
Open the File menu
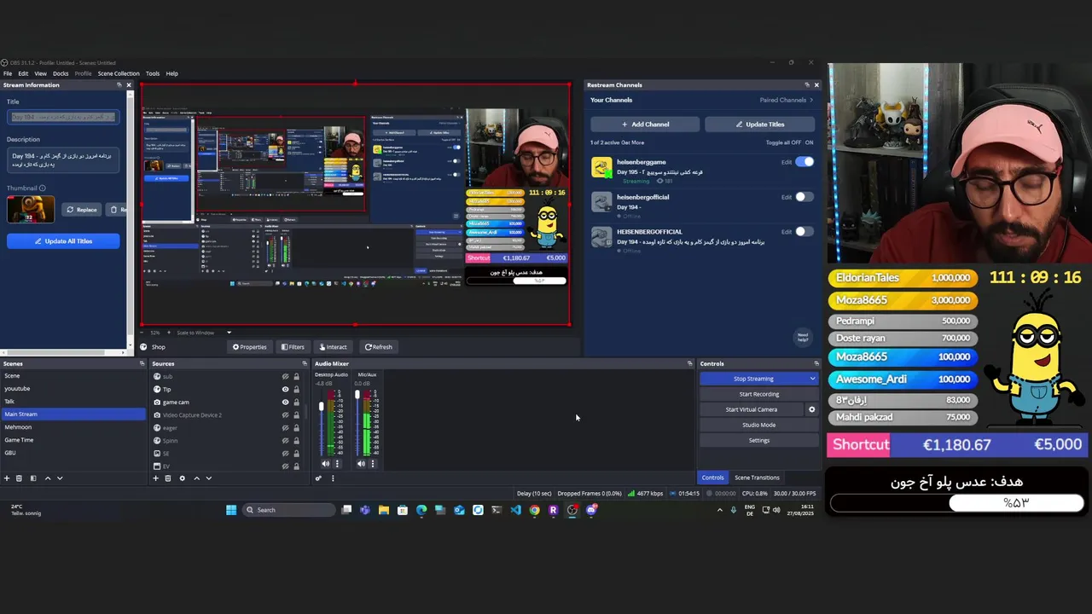tap(8, 73)
